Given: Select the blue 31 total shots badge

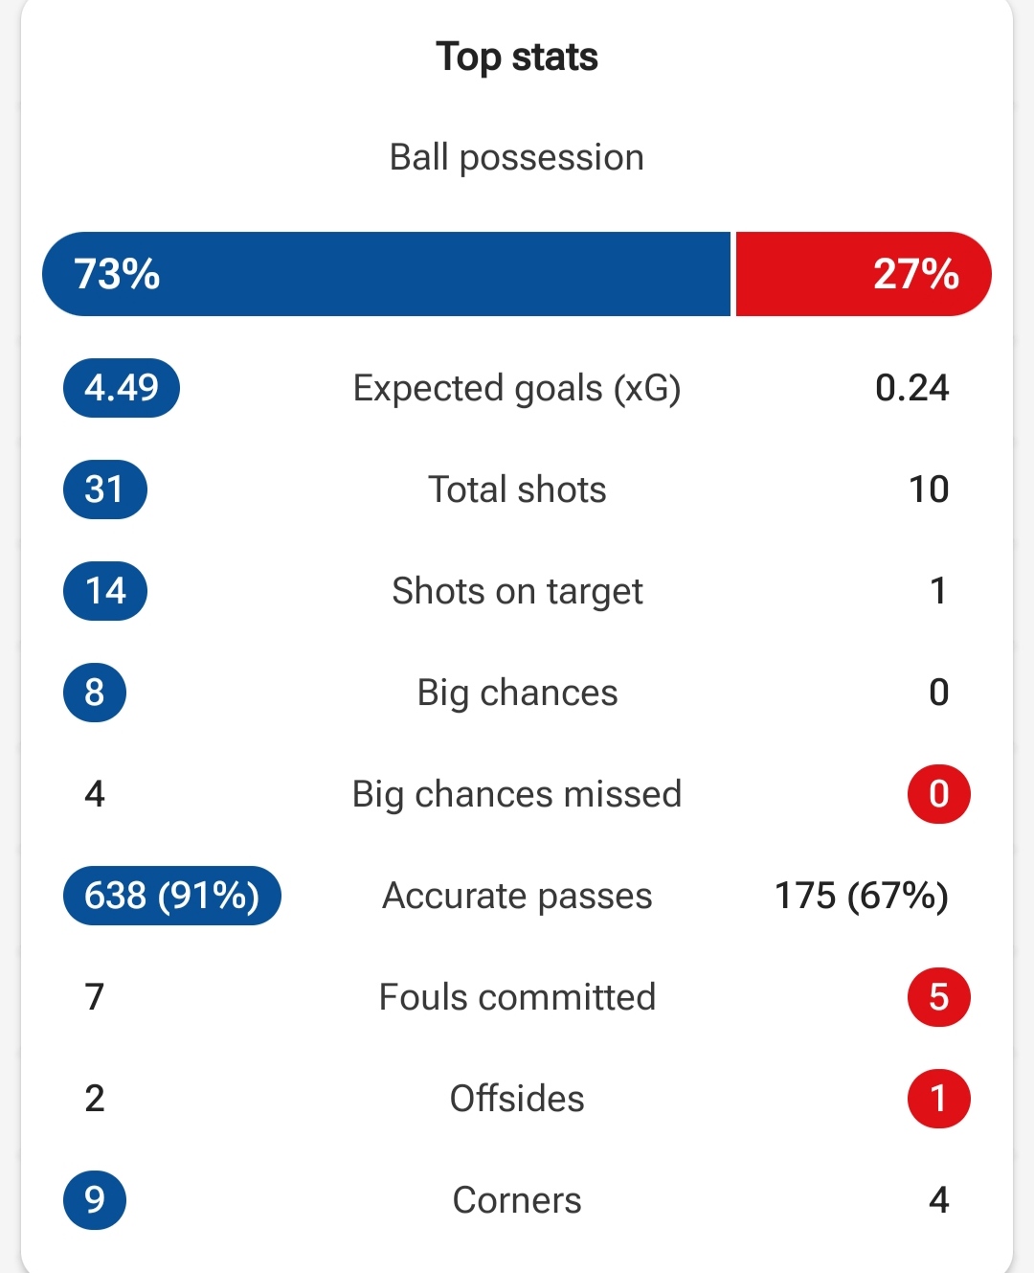Looking at the screenshot, I should tap(105, 489).
